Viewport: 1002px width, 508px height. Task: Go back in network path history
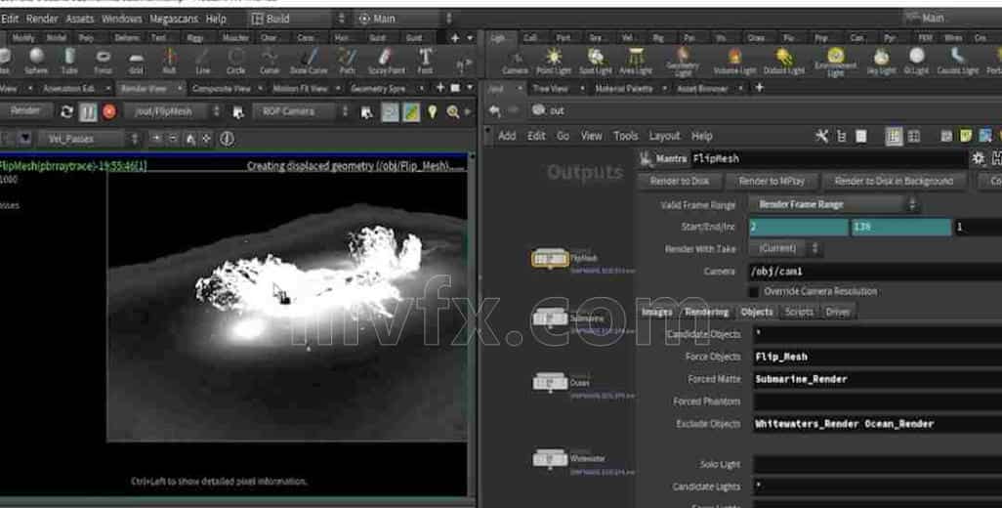coord(494,110)
